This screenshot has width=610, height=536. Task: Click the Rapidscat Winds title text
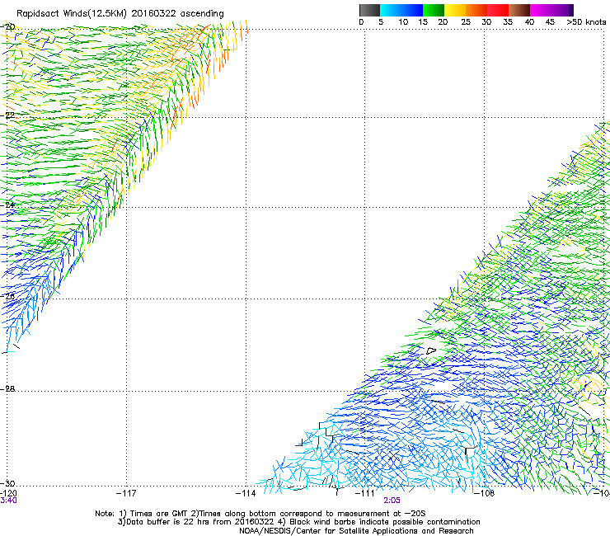tap(120, 13)
